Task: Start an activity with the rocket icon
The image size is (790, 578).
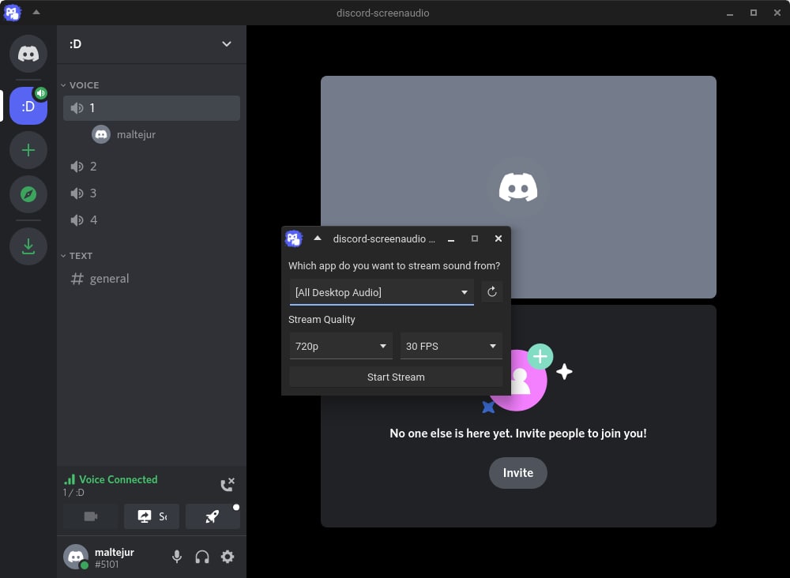Action: click(x=213, y=516)
